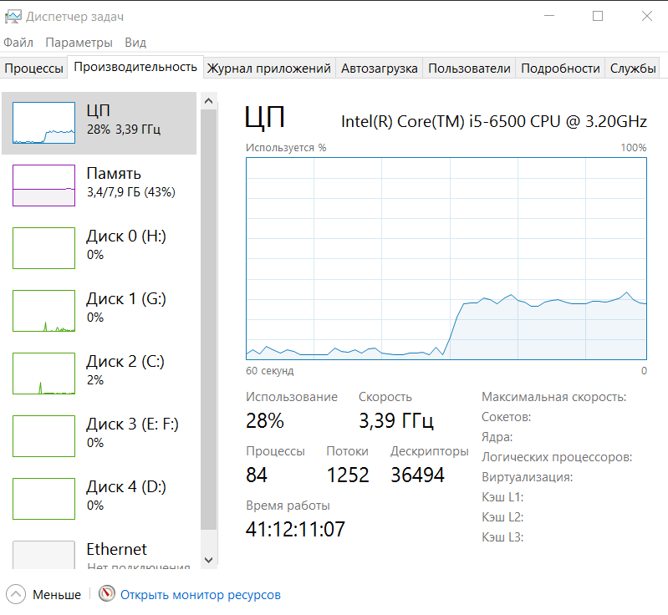Click the Использование 28% value
Viewport: 668px width, 615px height.
tap(264, 421)
